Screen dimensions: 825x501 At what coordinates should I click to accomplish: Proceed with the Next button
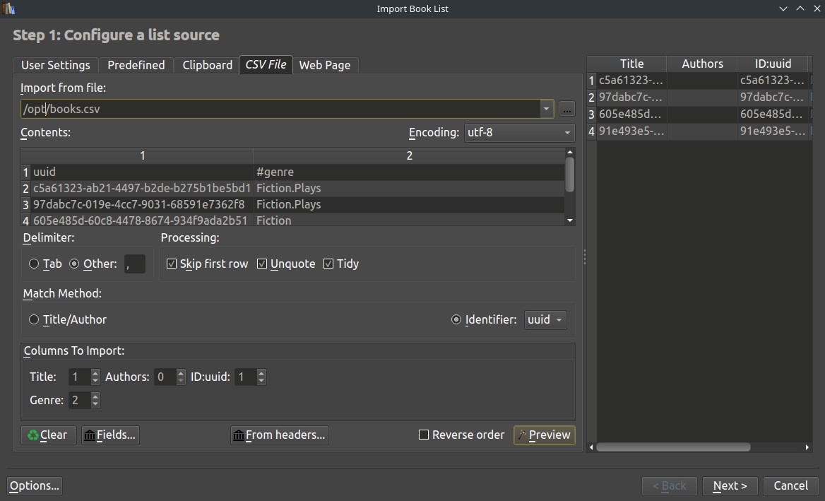[730, 485]
